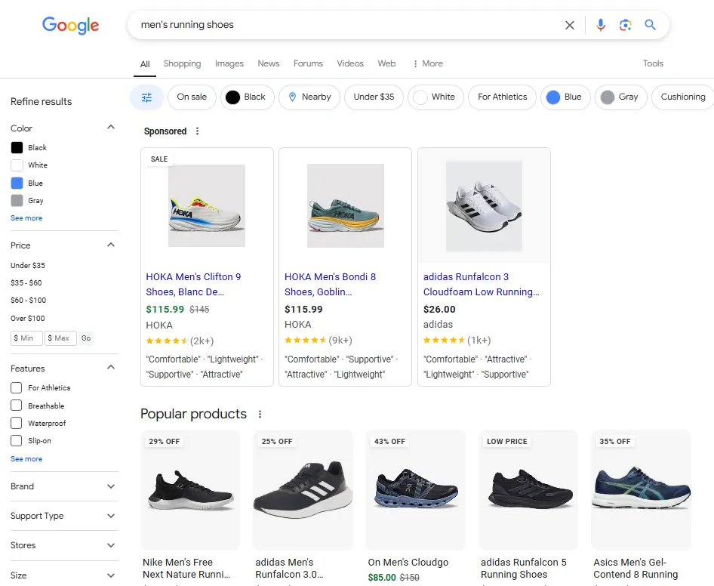Apply the Gray color chip filter
The image size is (714, 586).
pyautogui.click(x=621, y=97)
